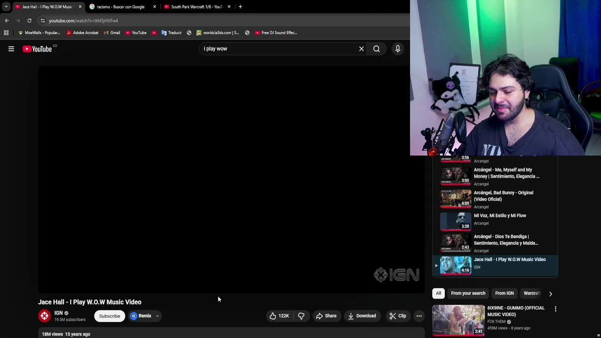601x338 pixels.
Task: Click the Remix button
Action: 141,316
